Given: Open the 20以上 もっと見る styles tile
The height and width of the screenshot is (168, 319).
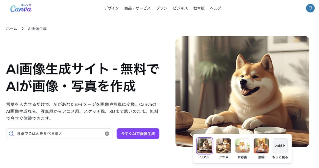Looking at the screenshot, I should (x=280, y=146).
